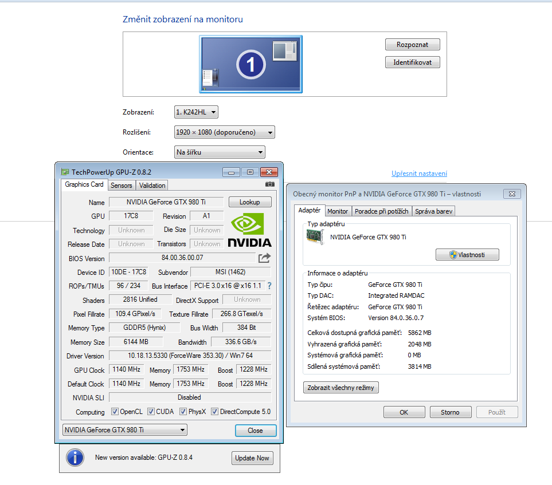Toggle the PhysX checkbox

(x=183, y=412)
